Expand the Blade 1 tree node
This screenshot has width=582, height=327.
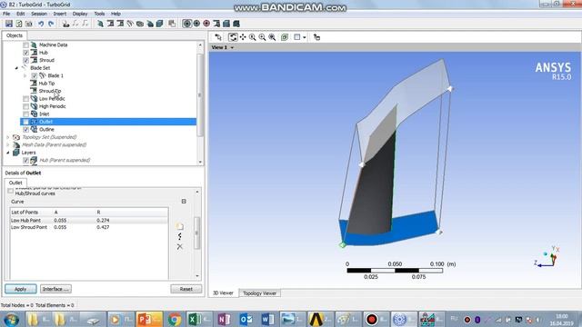tap(25, 75)
